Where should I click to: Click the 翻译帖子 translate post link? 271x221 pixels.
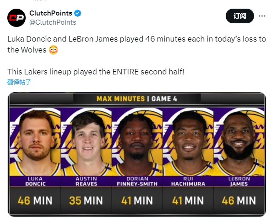[x=19, y=82]
